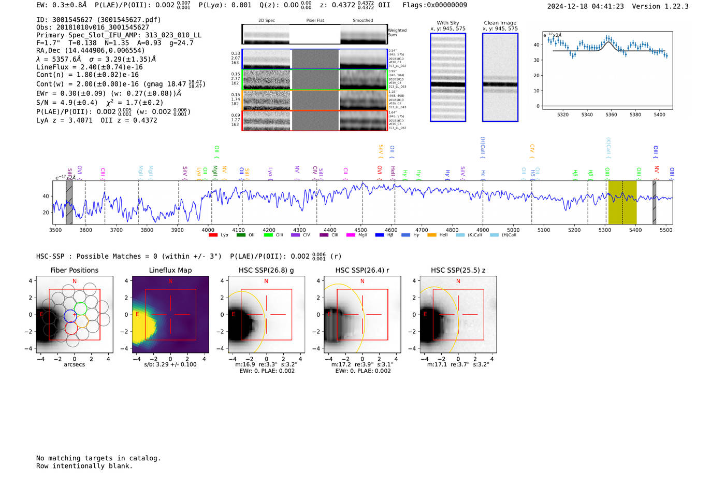Viewport: 725px width, 494px height.
Task: Click the m:17.1 re:3.7" caption under z image
Action: (458, 364)
